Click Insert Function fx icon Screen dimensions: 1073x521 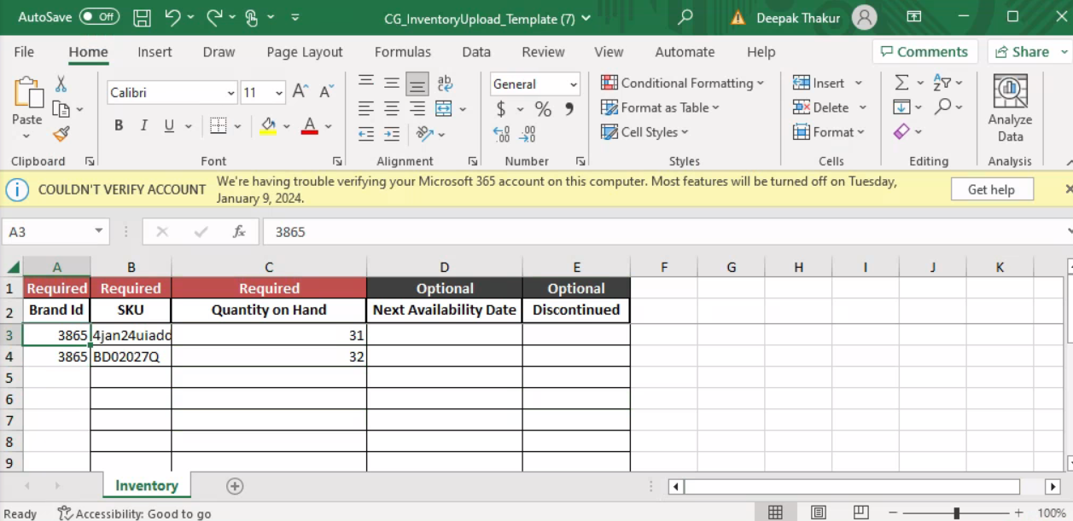coord(239,232)
